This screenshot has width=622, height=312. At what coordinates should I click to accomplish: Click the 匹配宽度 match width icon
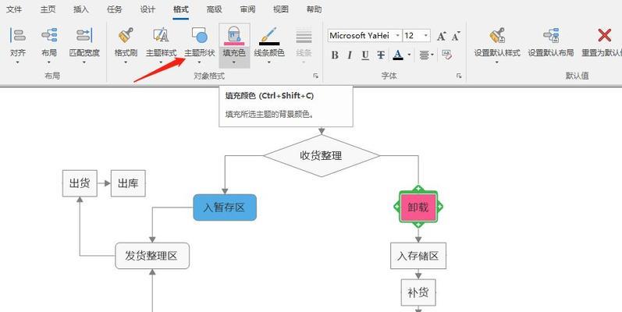[84, 35]
